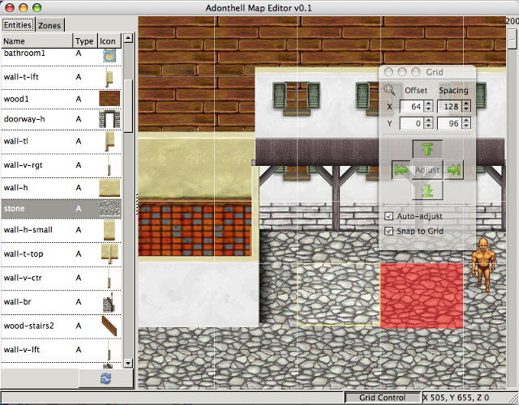Disable the Auto-adjust checkbox
Viewport: 519px width, 405px height.
point(389,216)
